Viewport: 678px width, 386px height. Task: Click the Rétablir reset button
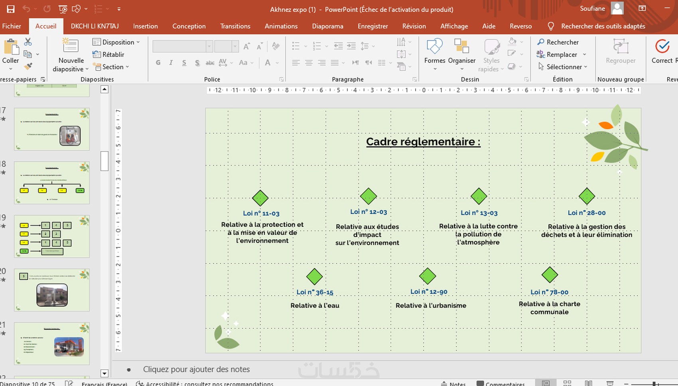coord(108,55)
